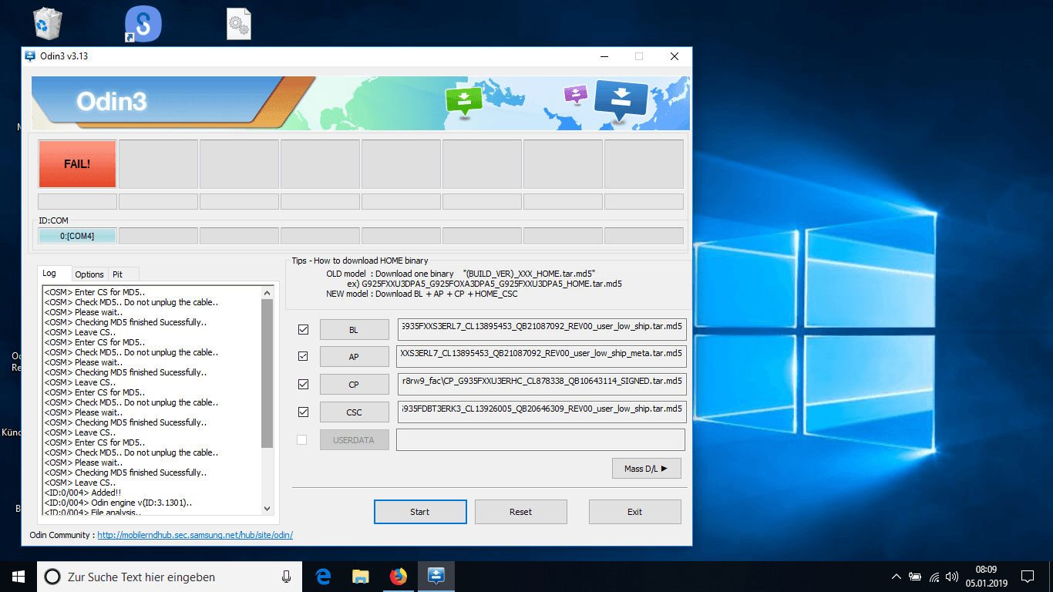Click the CP button to browse file
This screenshot has height=592, width=1053.
[x=354, y=385]
